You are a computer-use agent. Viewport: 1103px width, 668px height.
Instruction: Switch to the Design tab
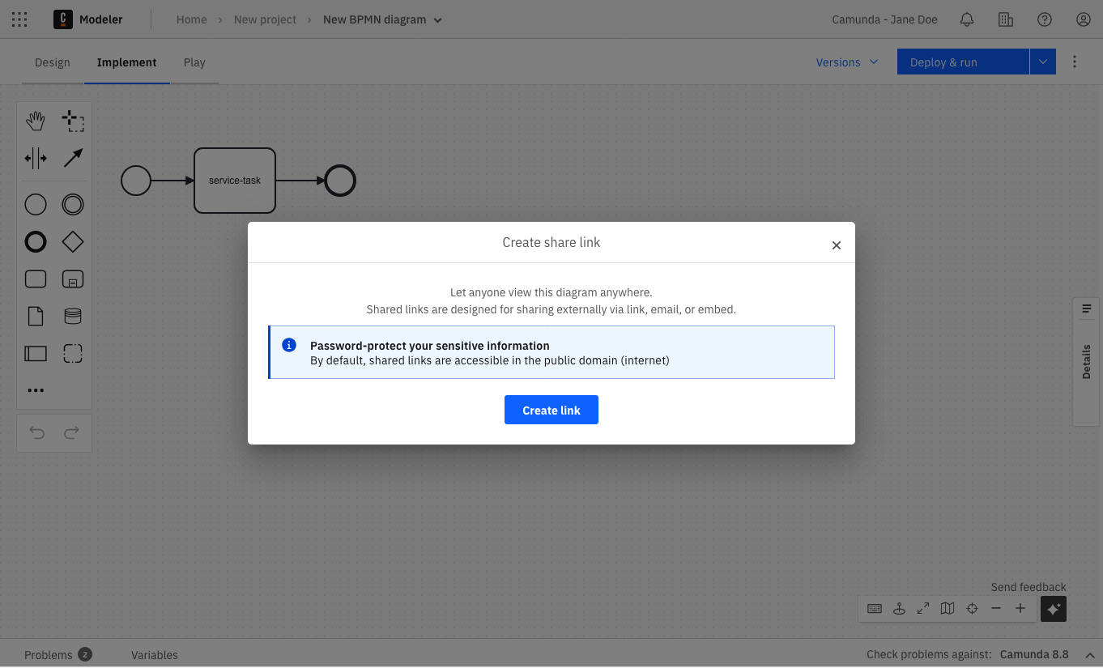click(52, 62)
